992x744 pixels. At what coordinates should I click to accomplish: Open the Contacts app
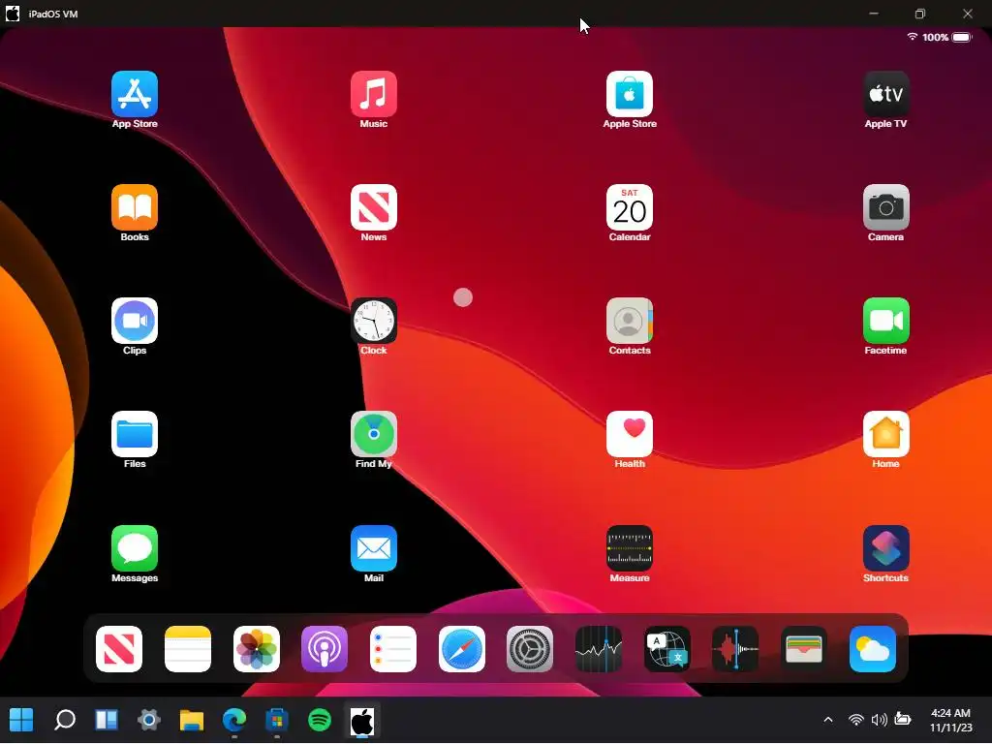[629, 321]
